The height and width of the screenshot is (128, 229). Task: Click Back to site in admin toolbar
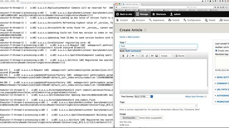124,14
